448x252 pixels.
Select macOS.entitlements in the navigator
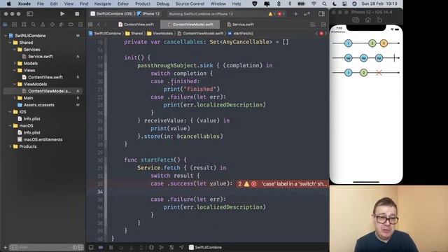[43, 139]
